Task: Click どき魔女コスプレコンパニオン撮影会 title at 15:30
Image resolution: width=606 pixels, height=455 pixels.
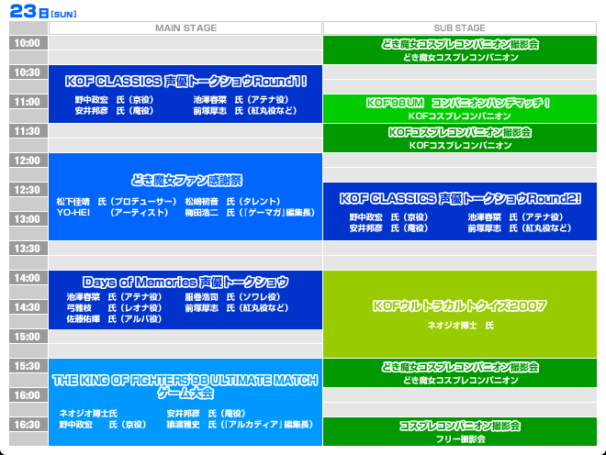Action: (460, 367)
